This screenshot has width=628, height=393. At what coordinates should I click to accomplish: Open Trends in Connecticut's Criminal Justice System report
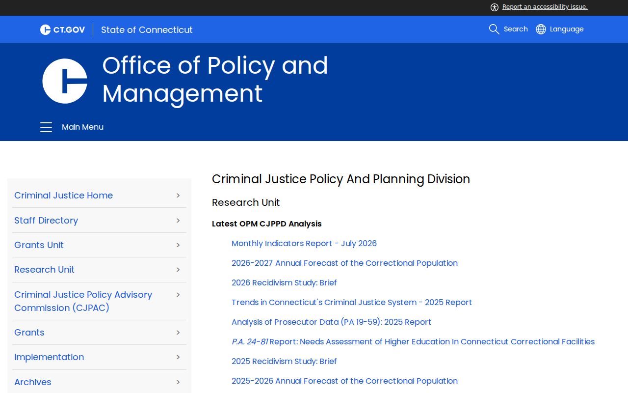[x=352, y=302]
